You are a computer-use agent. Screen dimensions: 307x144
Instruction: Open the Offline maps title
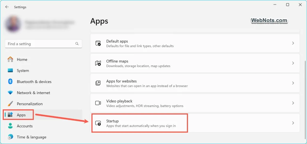117,61
